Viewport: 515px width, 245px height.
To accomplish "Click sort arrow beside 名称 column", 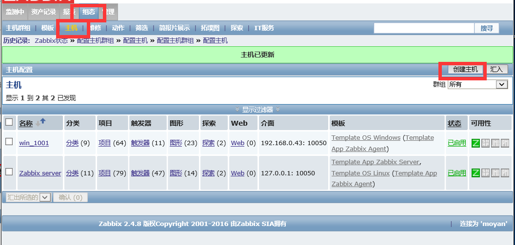I will 40,123.
